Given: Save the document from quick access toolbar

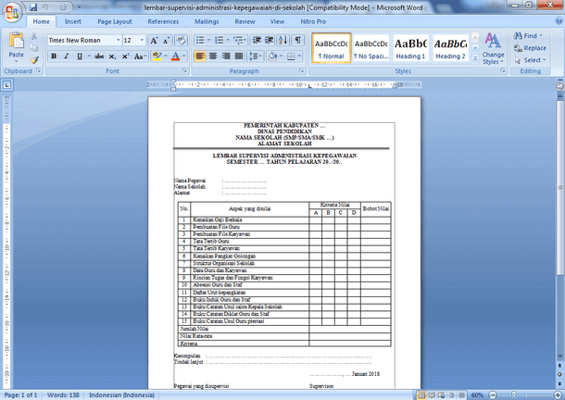Looking at the screenshot, I should (33, 6).
